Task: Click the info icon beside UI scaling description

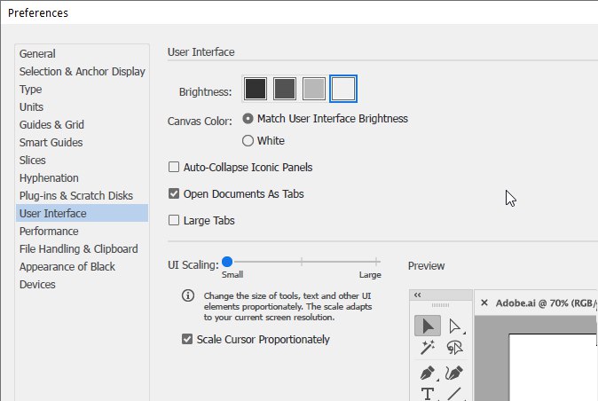Action: [187, 296]
